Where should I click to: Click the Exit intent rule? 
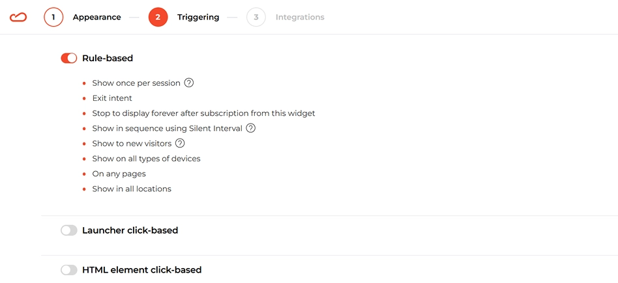pyautogui.click(x=112, y=98)
